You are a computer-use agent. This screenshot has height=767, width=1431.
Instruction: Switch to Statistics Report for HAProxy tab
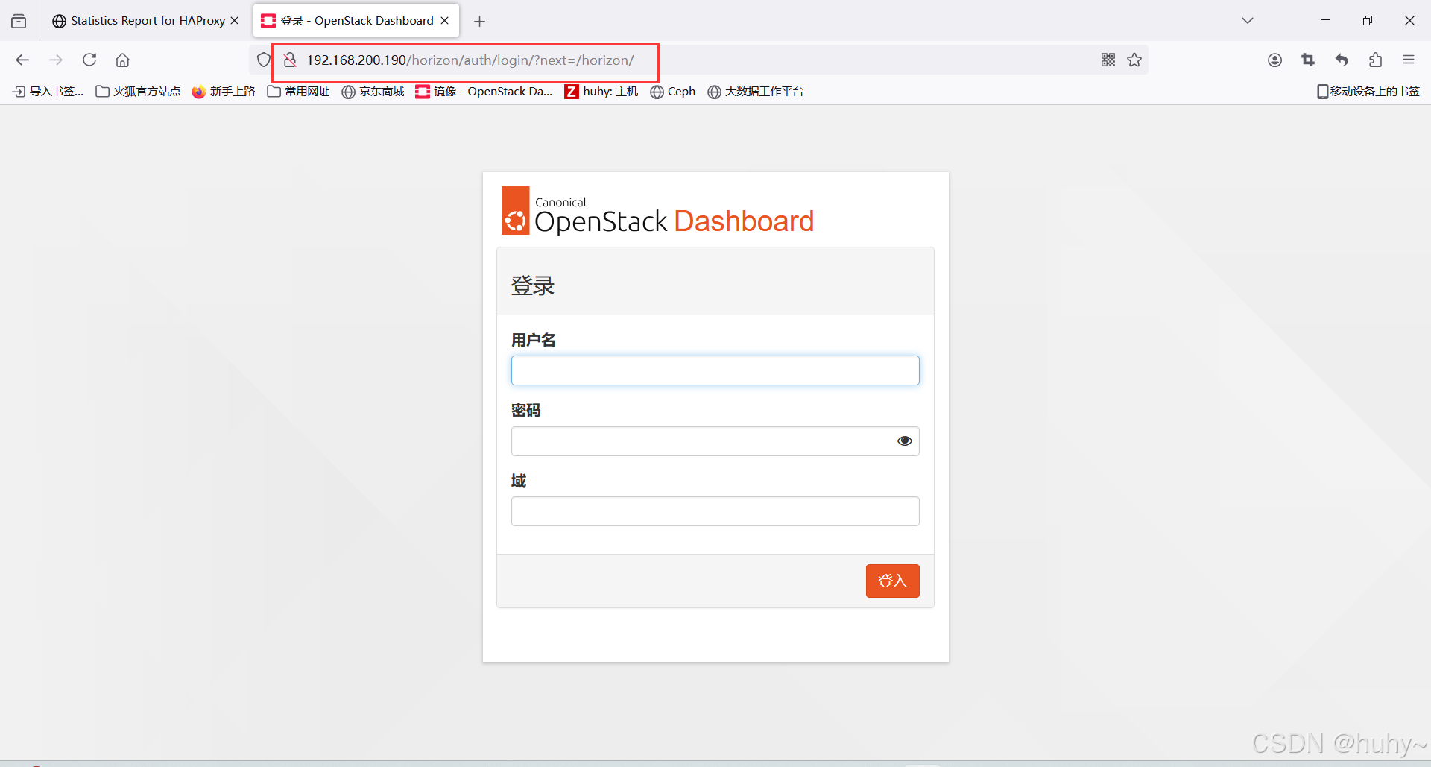click(146, 21)
